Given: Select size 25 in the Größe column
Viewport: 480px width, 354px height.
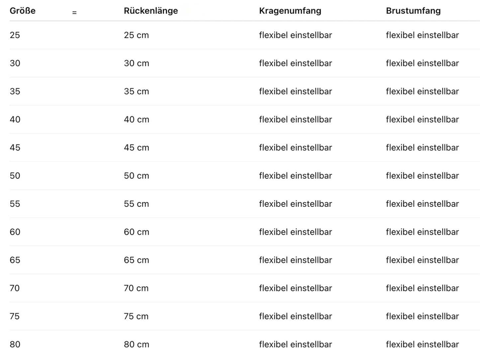Looking at the screenshot, I should tap(15, 35).
